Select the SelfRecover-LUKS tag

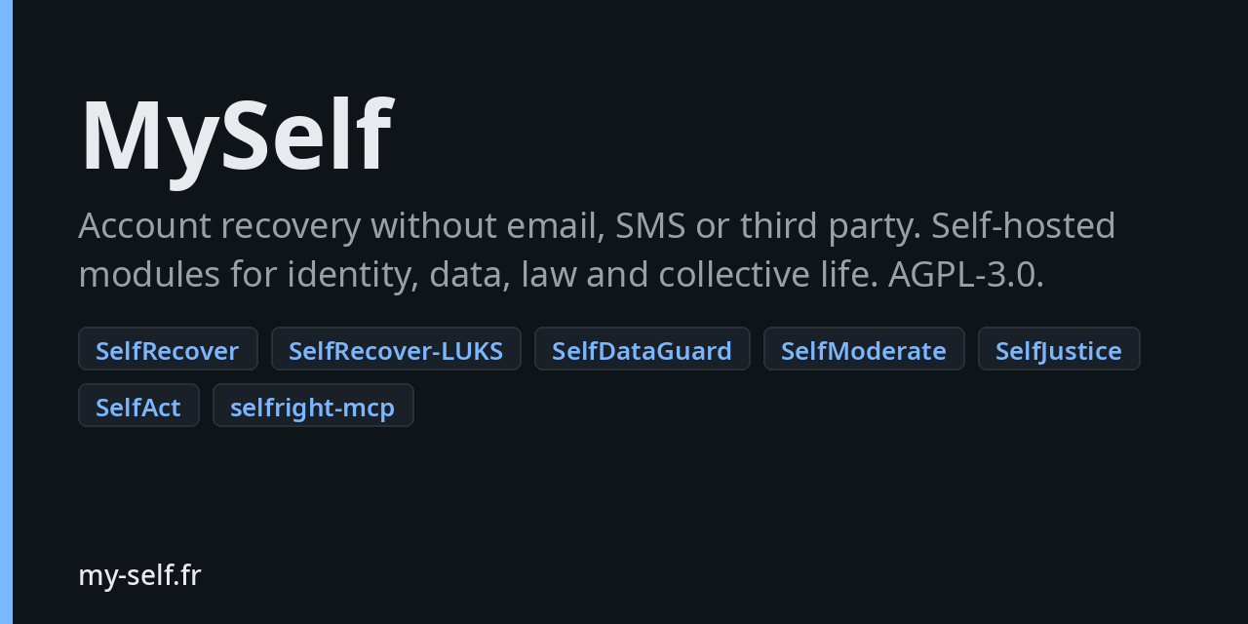click(x=396, y=349)
